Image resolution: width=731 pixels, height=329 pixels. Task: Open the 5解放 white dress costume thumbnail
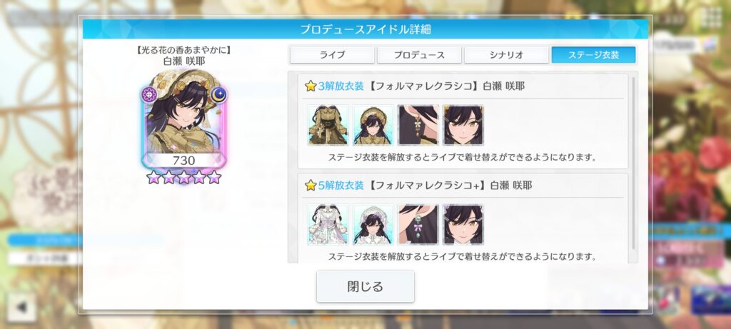tap(328, 225)
